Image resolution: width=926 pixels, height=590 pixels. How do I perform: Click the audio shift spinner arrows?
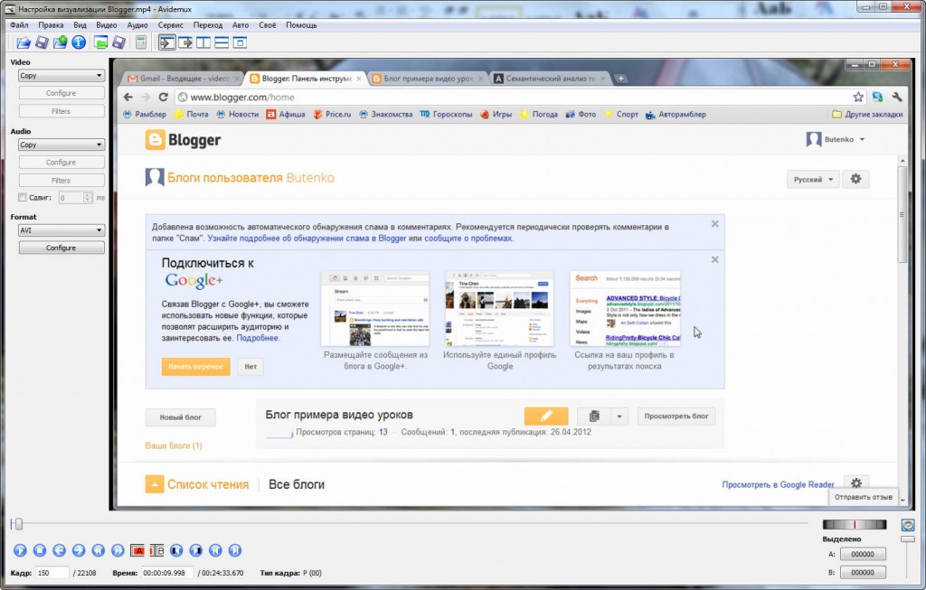[x=88, y=198]
